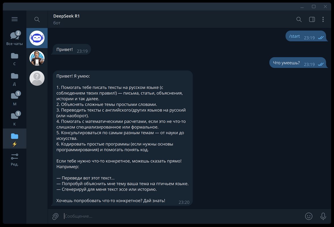
Task: Switch to the К chat folder
Action: click(14, 119)
